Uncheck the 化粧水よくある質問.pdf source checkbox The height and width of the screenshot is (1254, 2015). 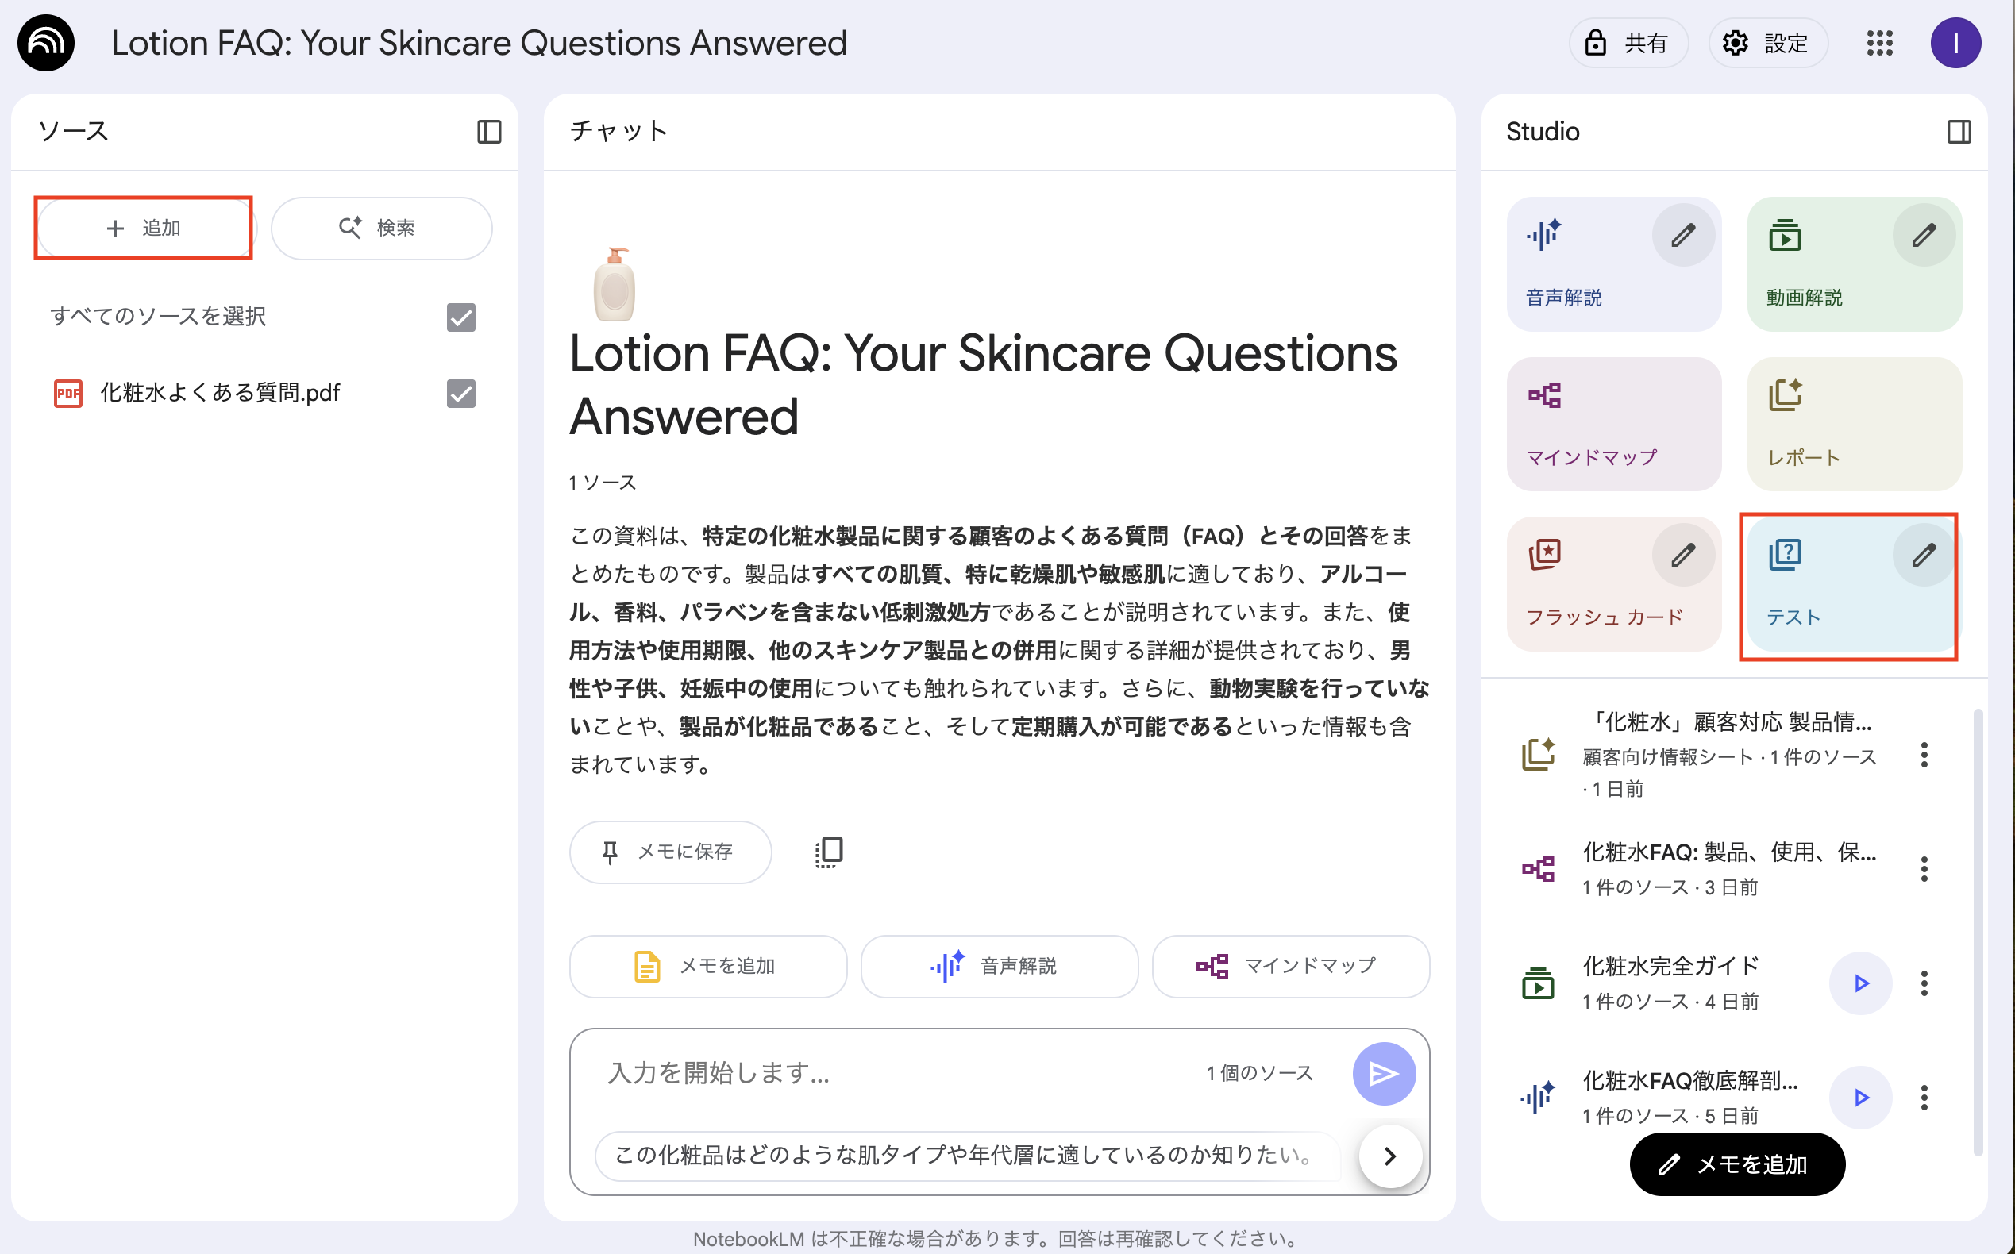coord(460,393)
